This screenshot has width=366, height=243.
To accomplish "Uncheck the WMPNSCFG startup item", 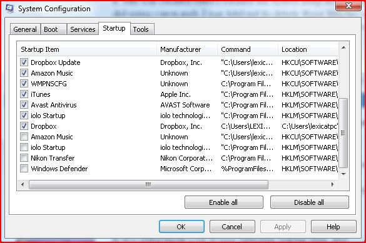I will [24, 84].
